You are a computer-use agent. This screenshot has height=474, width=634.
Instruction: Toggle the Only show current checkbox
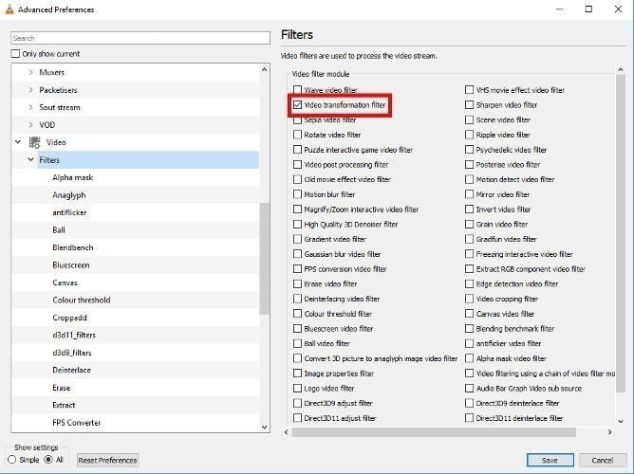[x=15, y=54]
